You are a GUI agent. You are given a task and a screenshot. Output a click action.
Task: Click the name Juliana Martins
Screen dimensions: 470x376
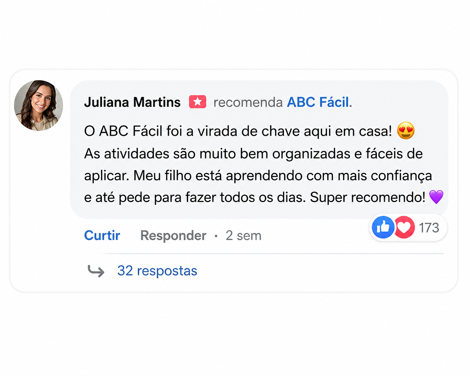tap(132, 102)
